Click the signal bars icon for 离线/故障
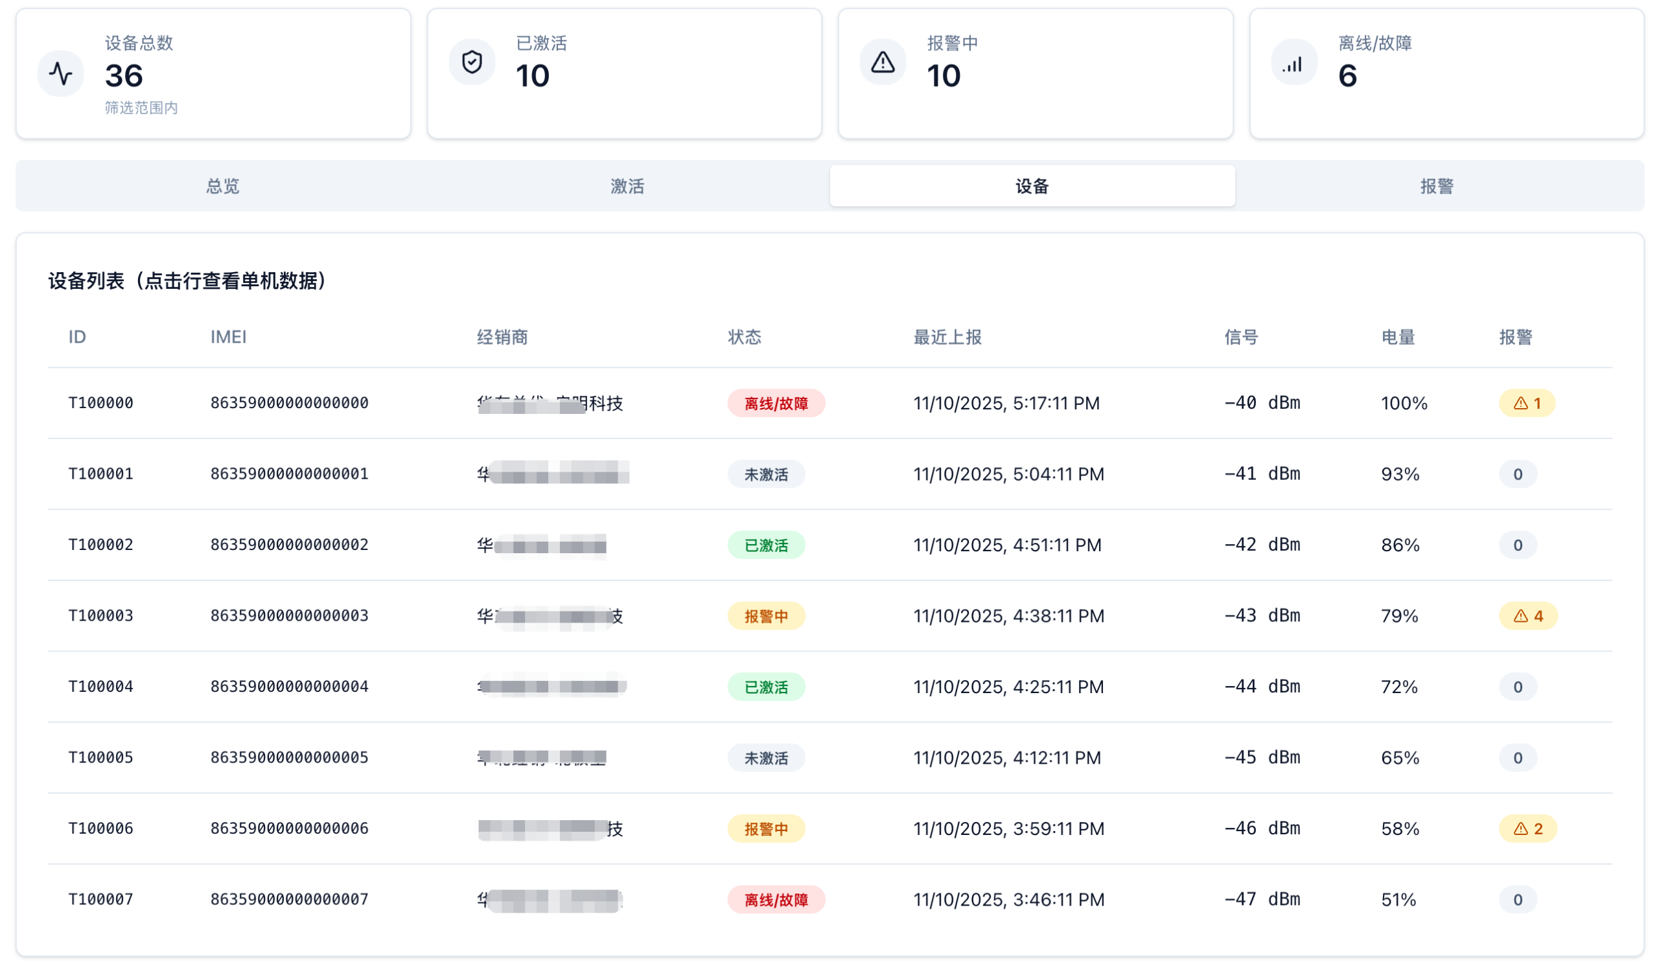Viewport: 1659px width, 971px height. [x=1294, y=64]
